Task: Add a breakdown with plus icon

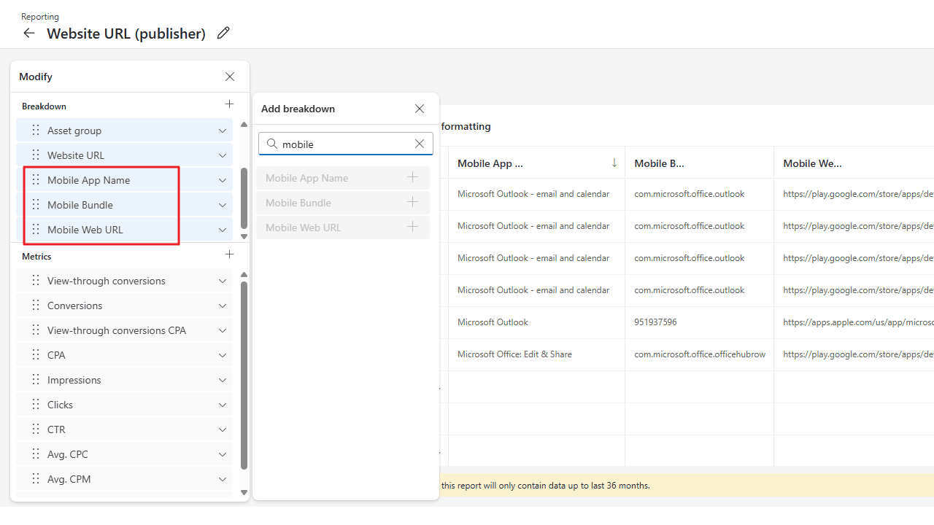Action: [230, 104]
